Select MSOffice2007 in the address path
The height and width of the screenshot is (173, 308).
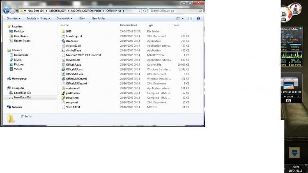[57, 11]
